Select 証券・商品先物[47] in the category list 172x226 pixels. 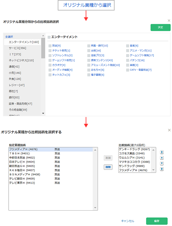point(22,104)
